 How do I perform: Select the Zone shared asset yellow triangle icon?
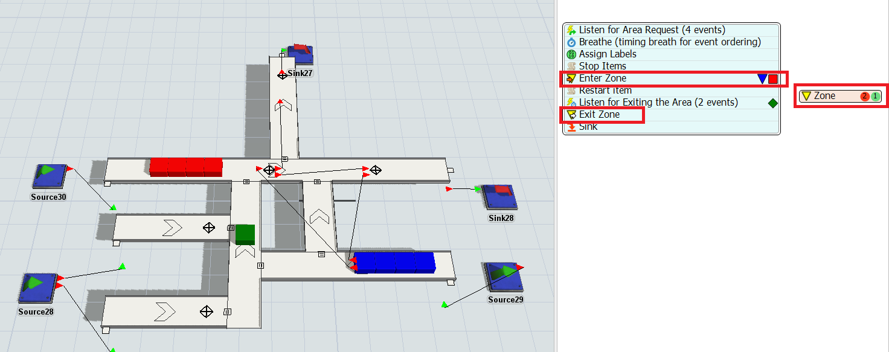click(806, 96)
